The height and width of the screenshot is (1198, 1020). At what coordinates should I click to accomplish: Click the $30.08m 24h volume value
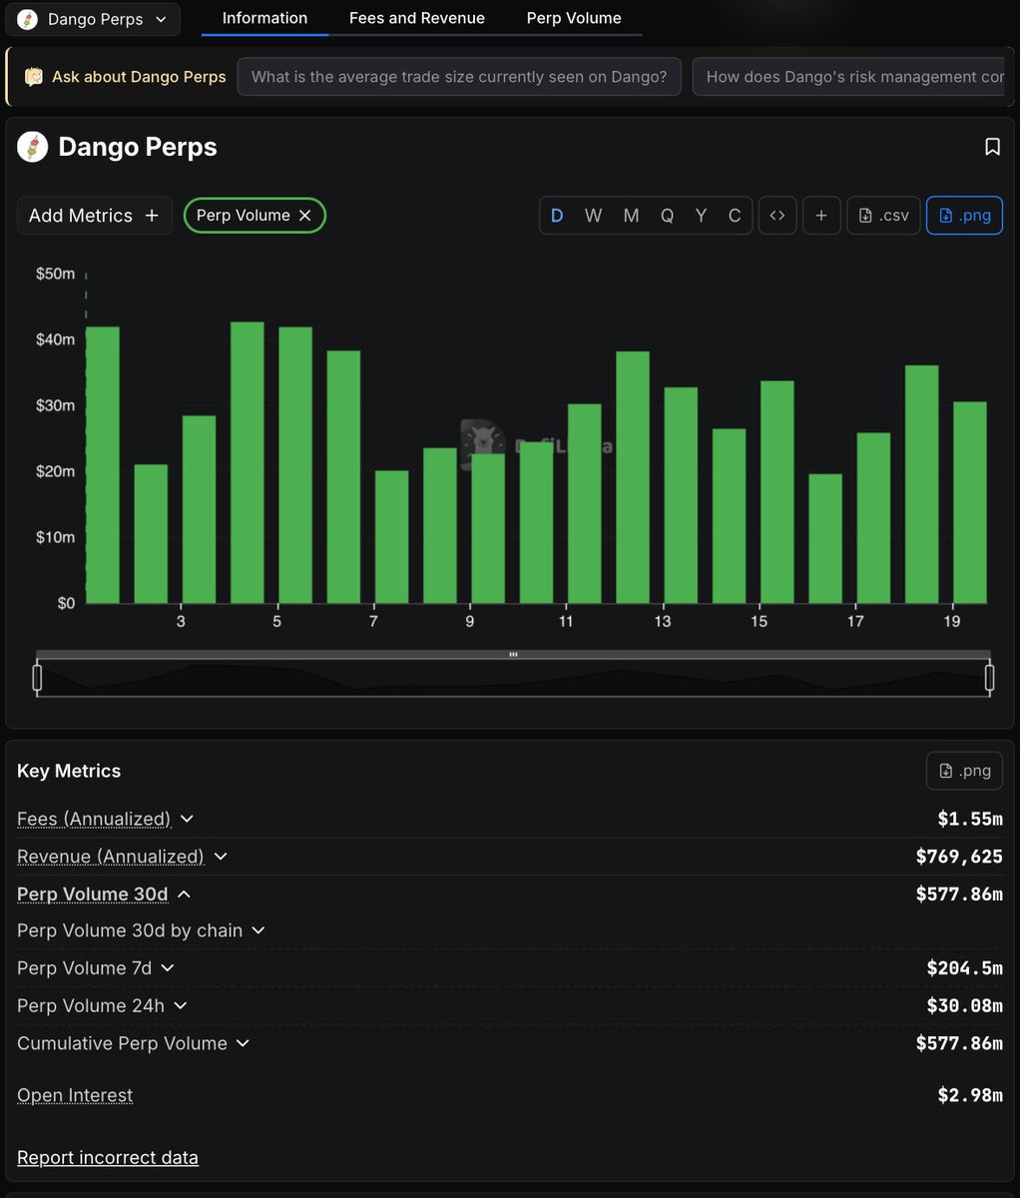pos(964,1006)
